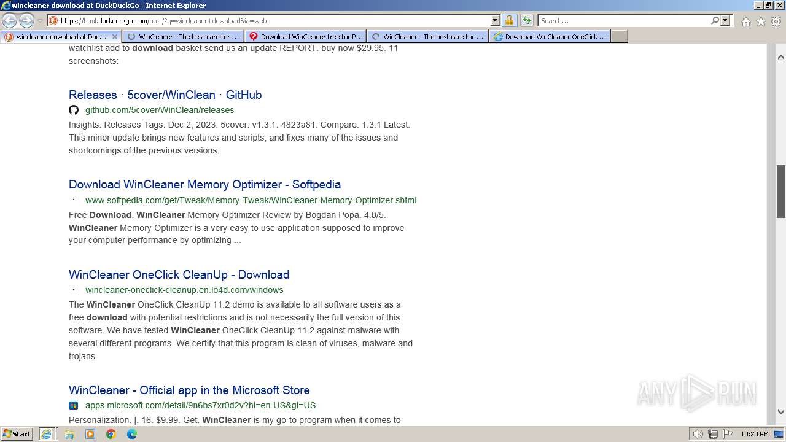Open the recent pages dropdown beside Forward
The height and width of the screenshot is (442, 786).
40,21
